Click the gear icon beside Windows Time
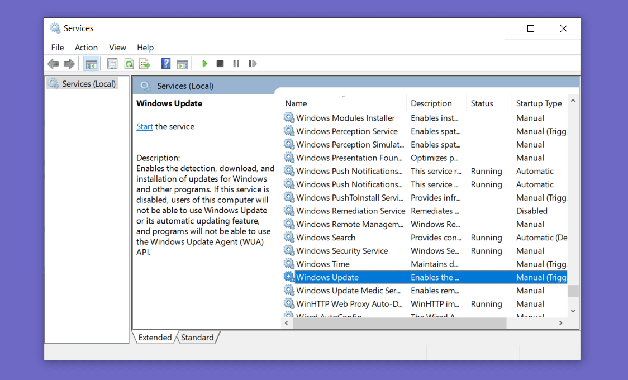628x380 pixels. [289, 263]
